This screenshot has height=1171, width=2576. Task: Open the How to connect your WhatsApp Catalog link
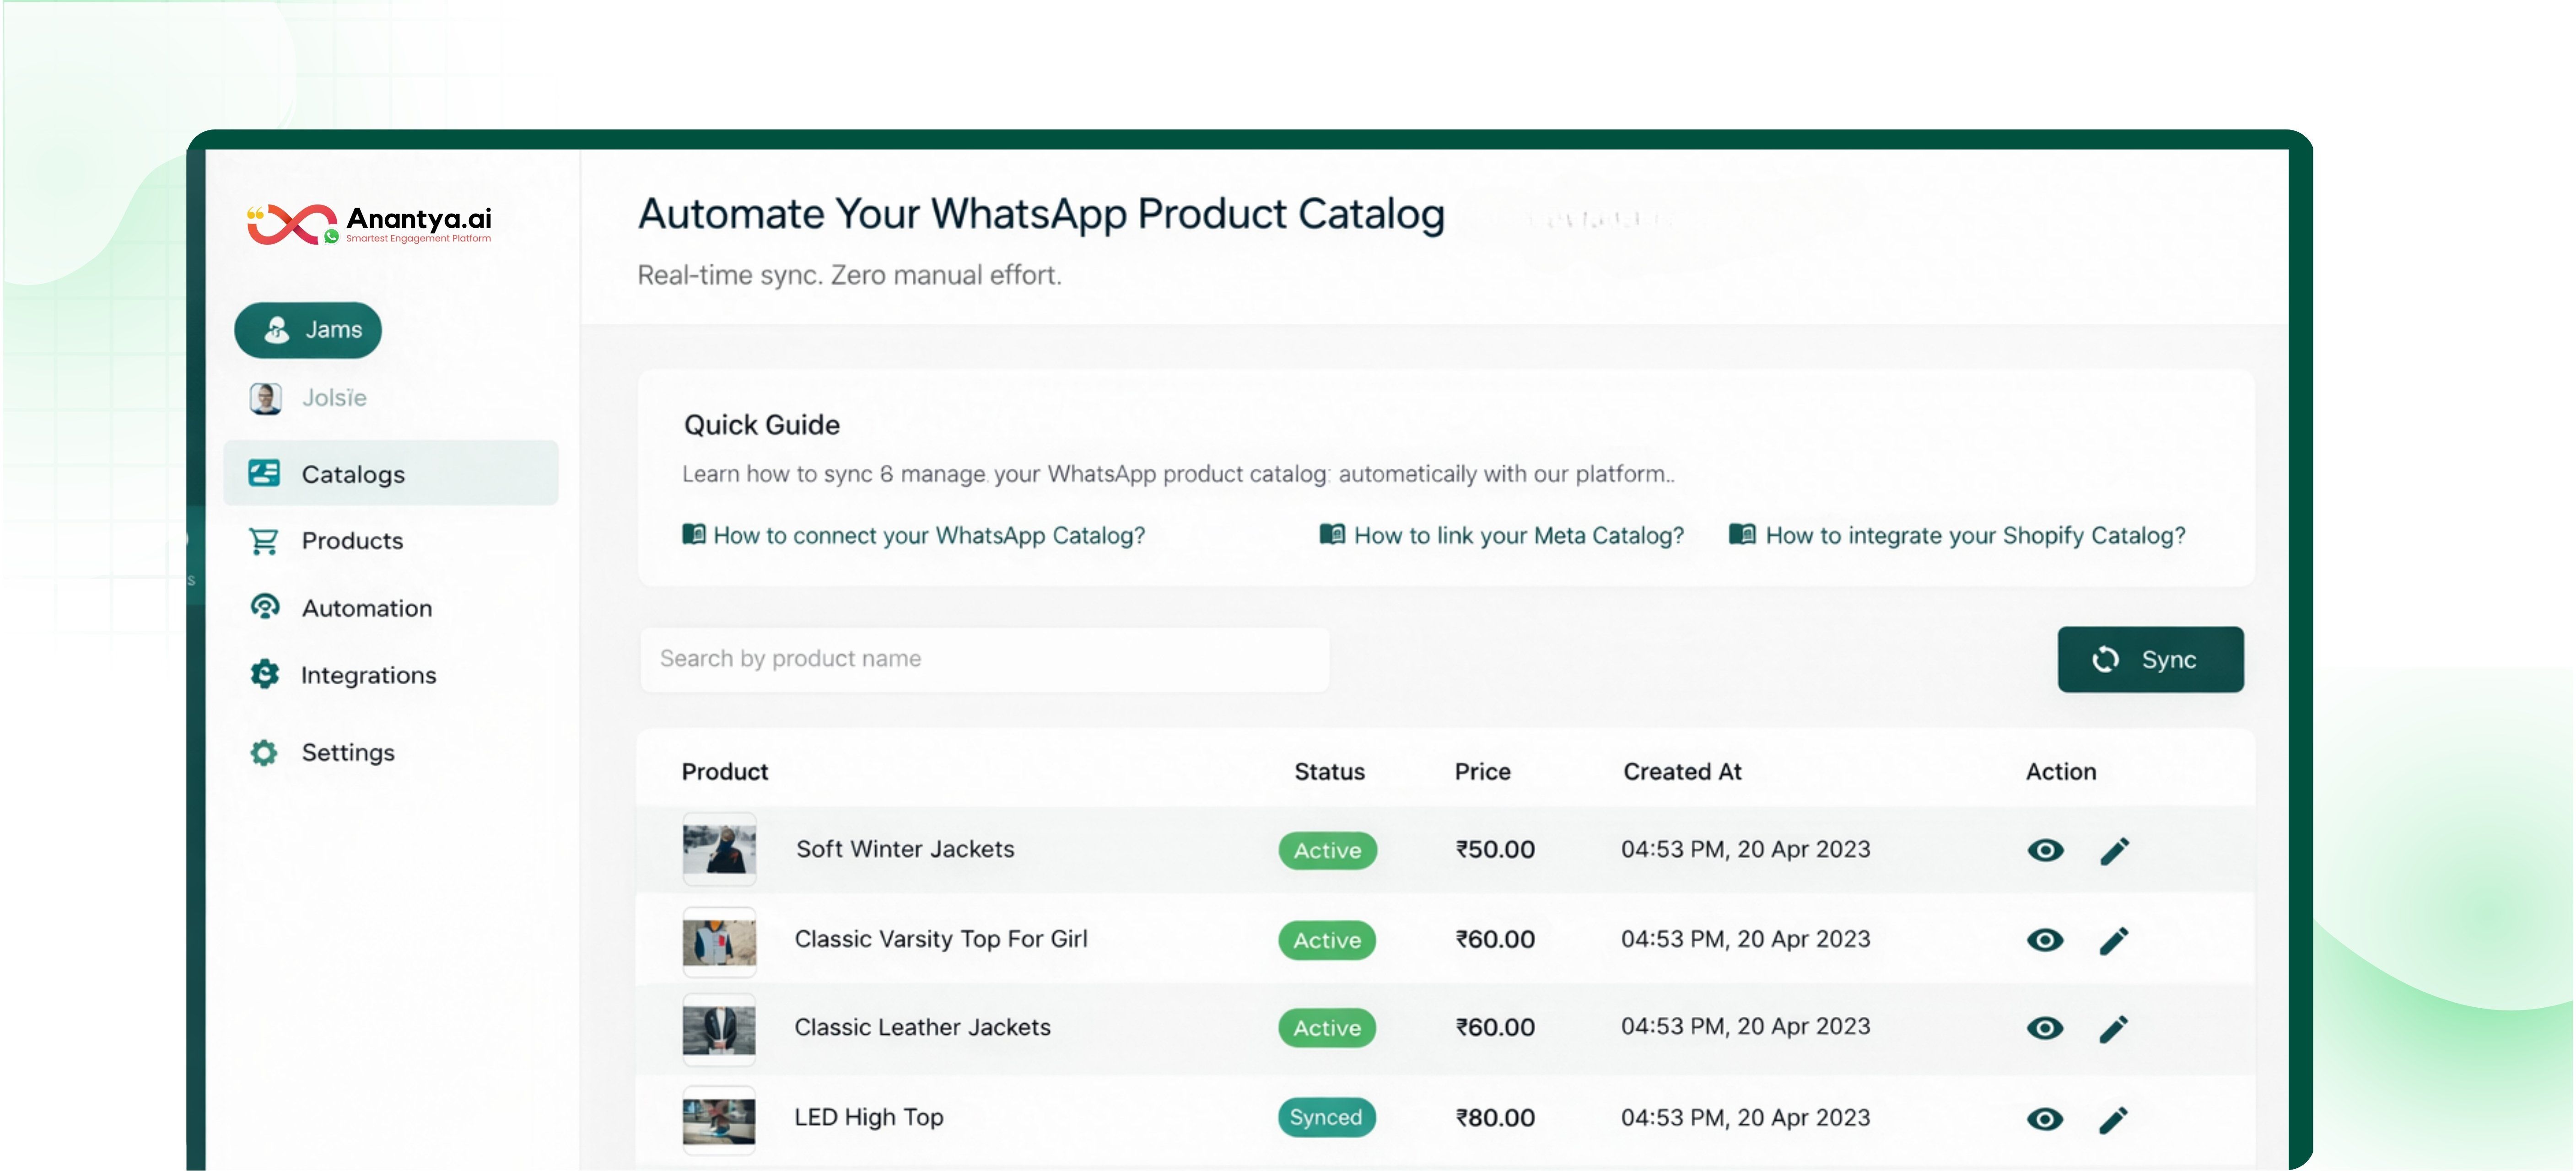coord(928,536)
